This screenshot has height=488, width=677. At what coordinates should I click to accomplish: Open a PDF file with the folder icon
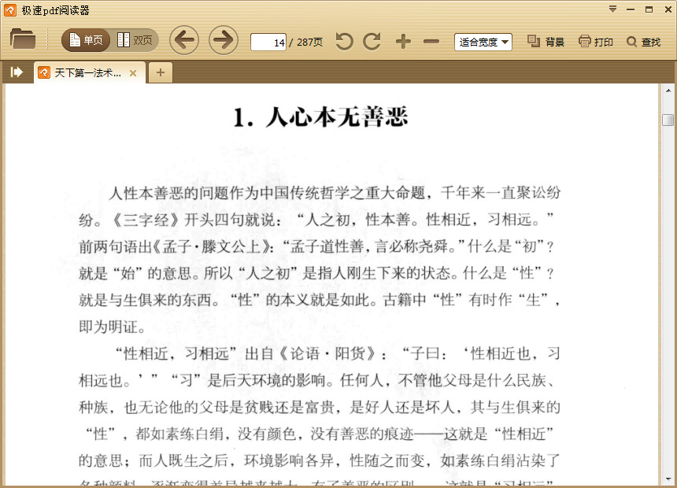point(23,40)
